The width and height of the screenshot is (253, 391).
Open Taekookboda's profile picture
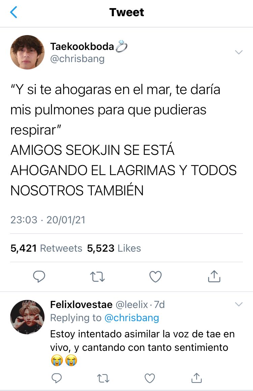27,52
